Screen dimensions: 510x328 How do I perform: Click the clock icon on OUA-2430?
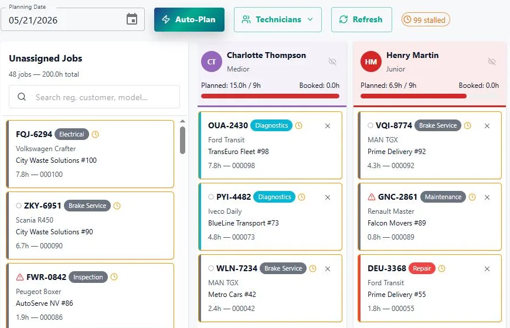pyautogui.click(x=298, y=125)
